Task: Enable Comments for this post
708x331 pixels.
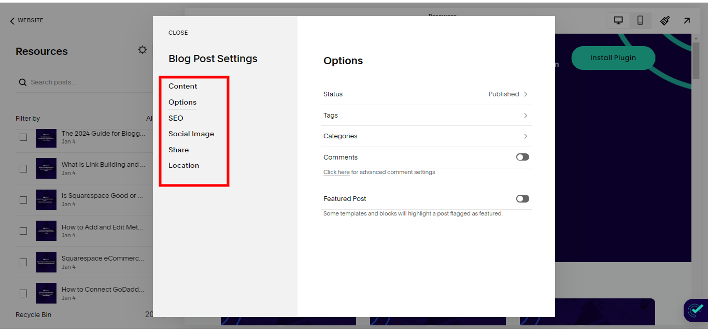Action: tap(522, 156)
